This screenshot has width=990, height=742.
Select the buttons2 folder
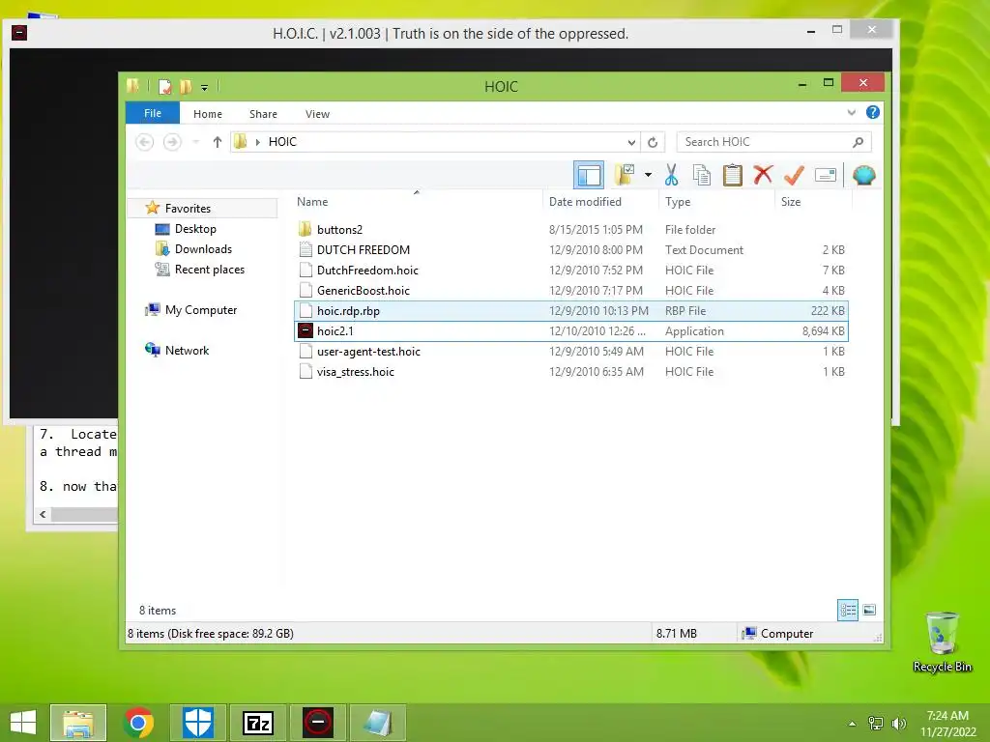pos(570,230)
